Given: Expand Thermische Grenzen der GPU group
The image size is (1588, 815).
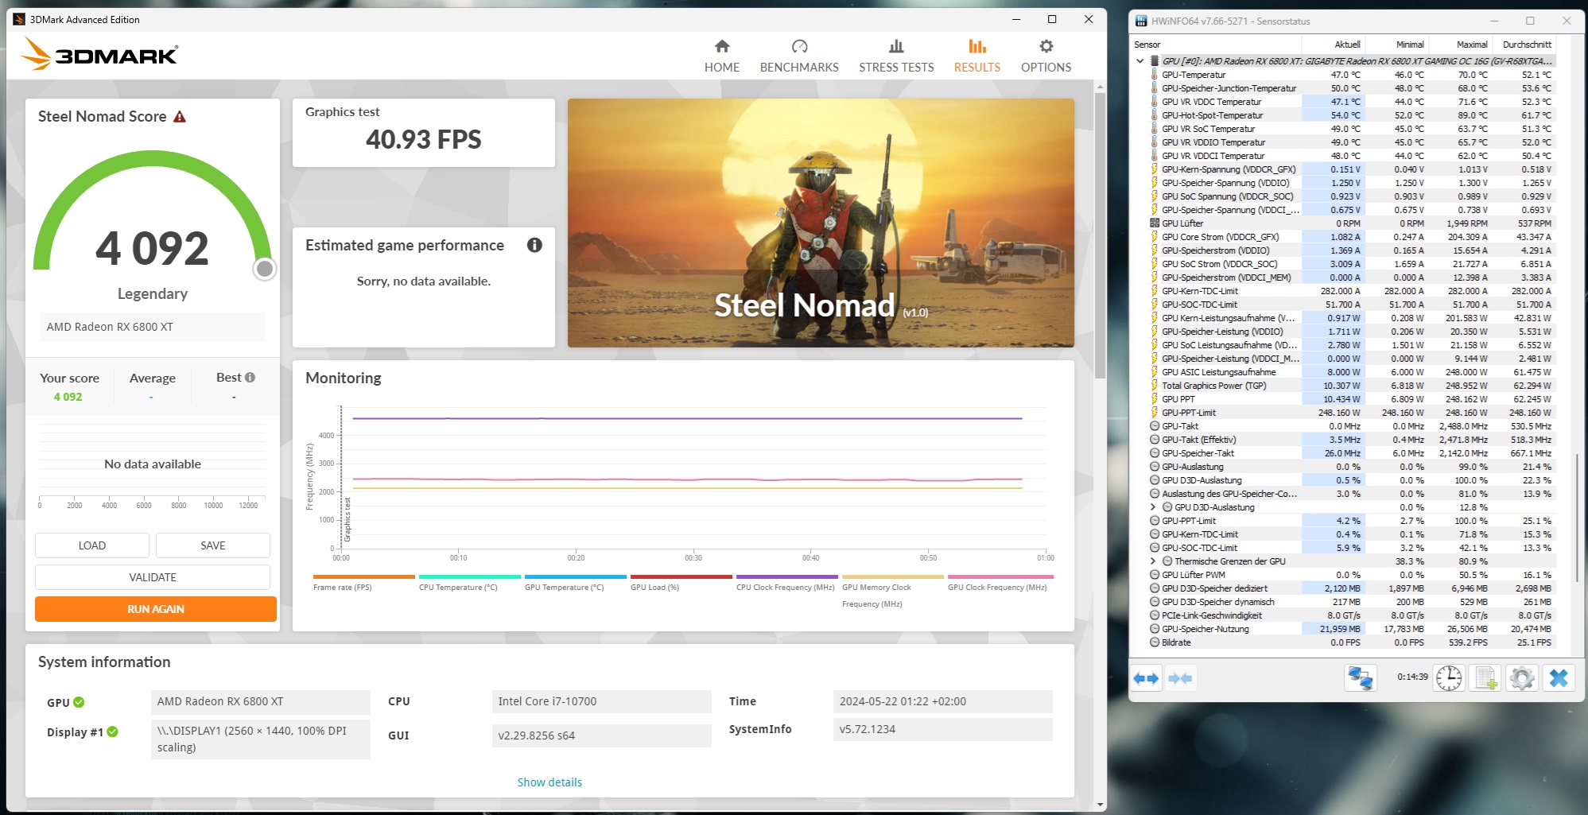Looking at the screenshot, I should tap(1152, 561).
